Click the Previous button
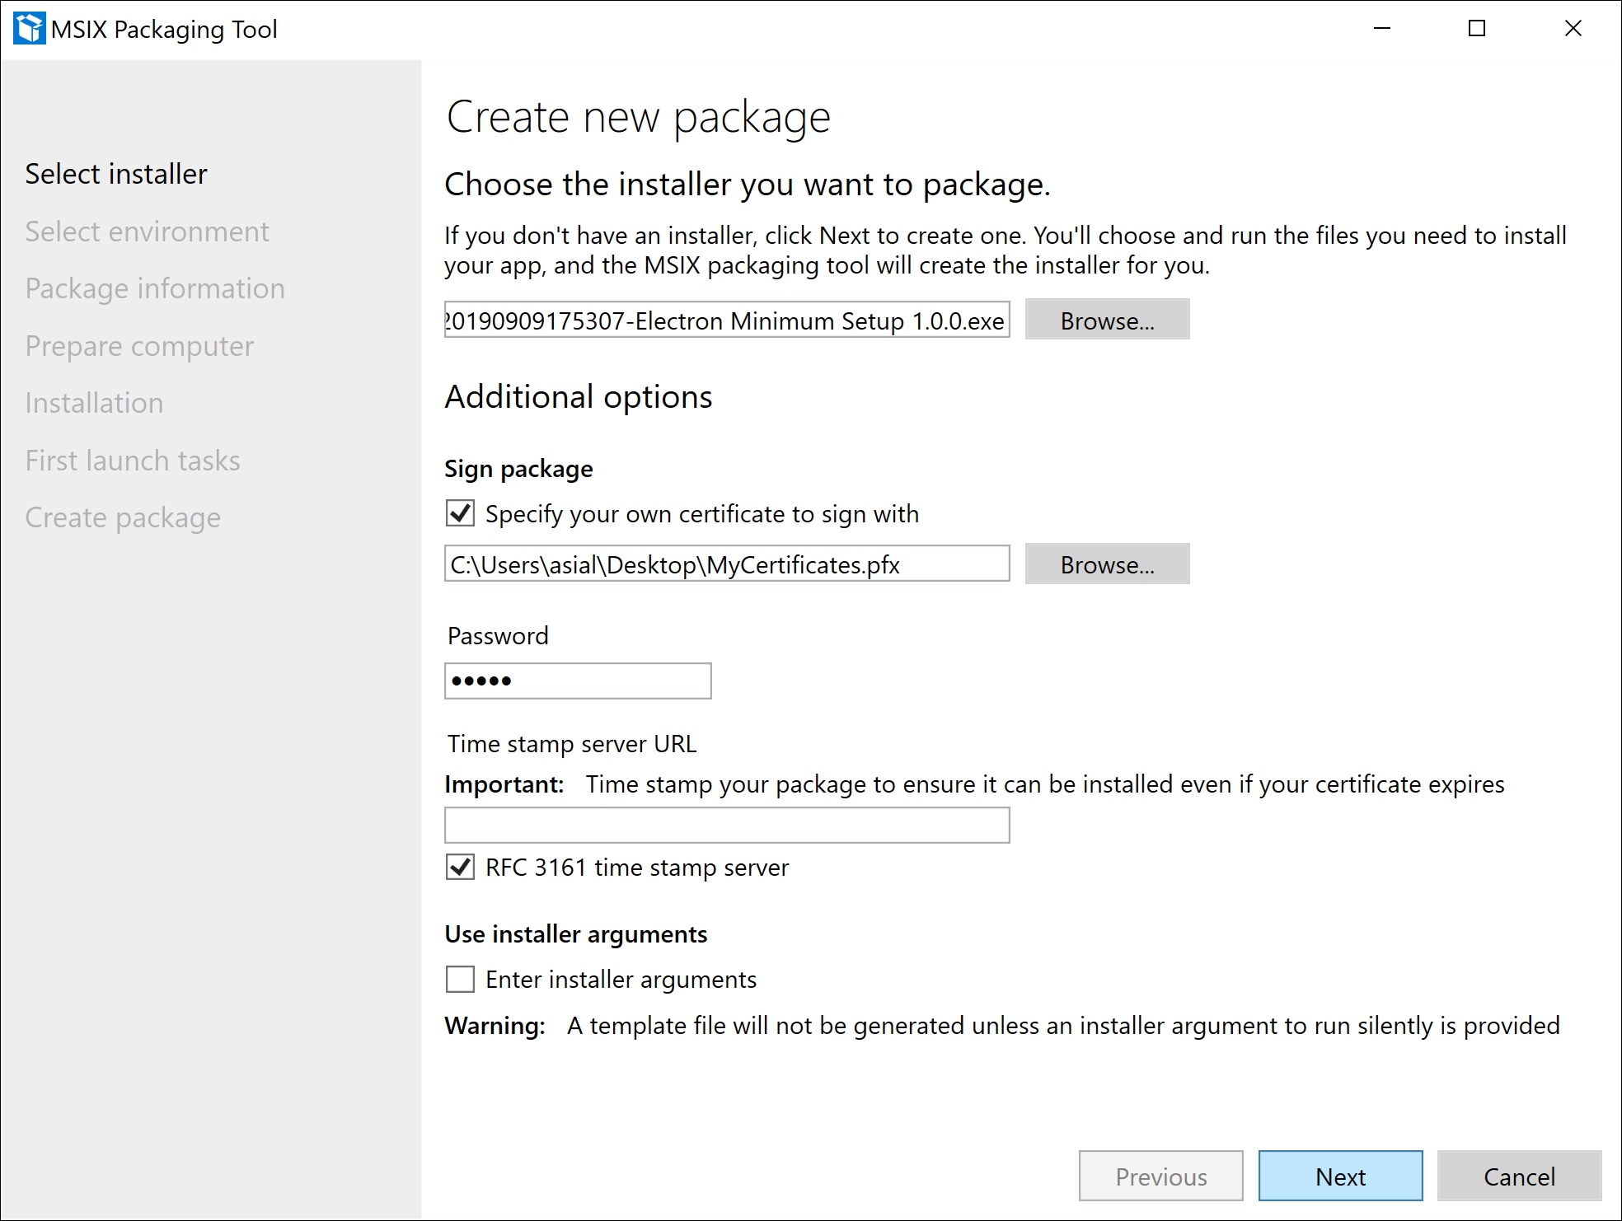This screenshot has height=1221, width=1622. tap(1160, 1176)
